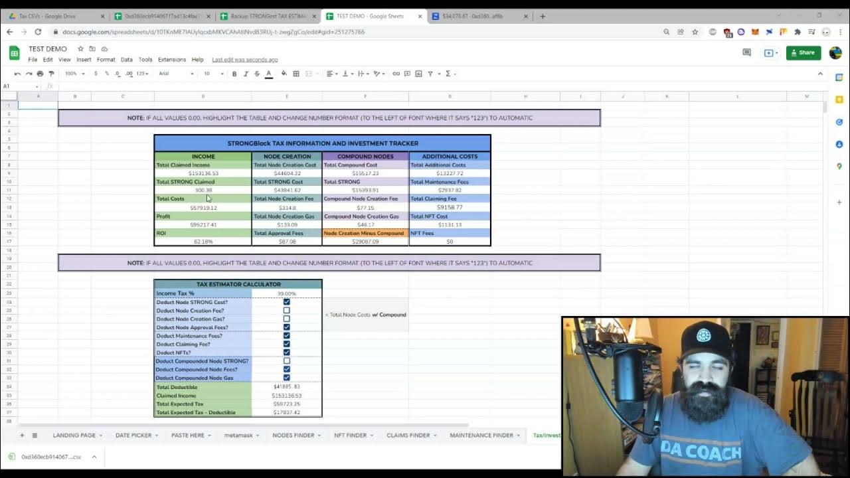
Task: Click the browser address bar URL
Action: point(213,32)
